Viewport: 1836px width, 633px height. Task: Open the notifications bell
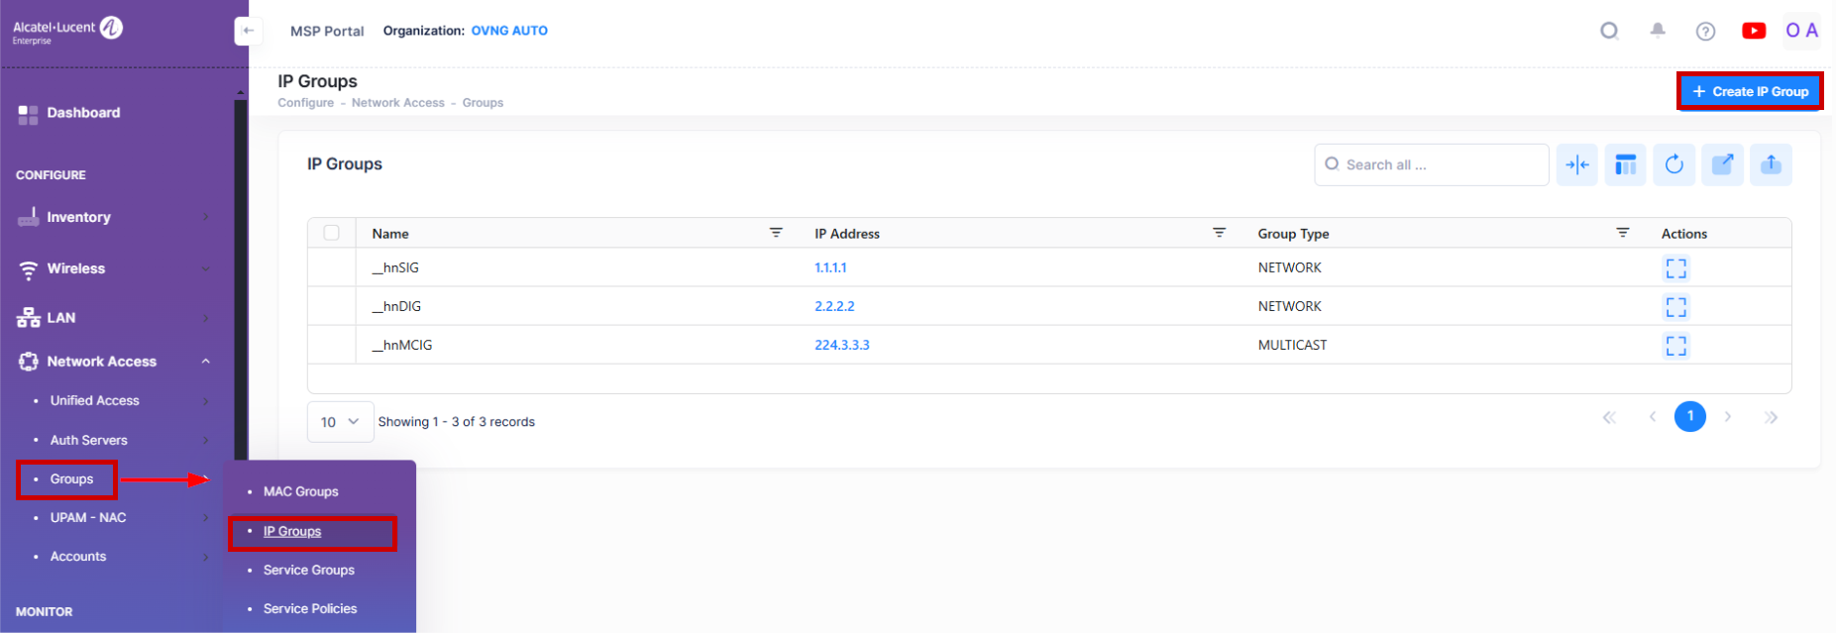[x=1657, y=31]
